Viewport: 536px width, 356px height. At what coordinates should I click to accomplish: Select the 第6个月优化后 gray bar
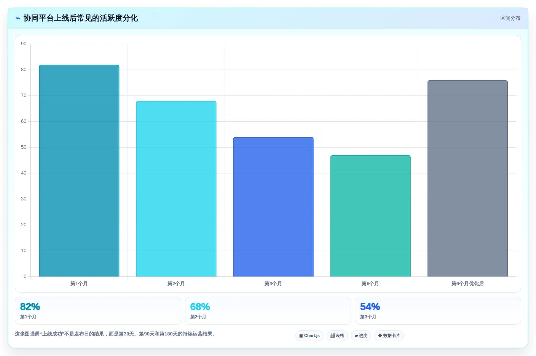click(467, 178)
